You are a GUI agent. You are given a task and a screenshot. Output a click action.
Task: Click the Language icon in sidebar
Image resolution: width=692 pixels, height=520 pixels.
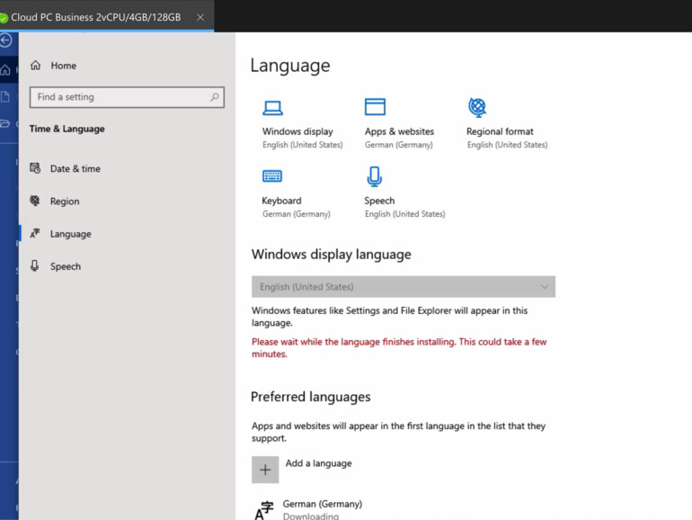pos(35,233)
